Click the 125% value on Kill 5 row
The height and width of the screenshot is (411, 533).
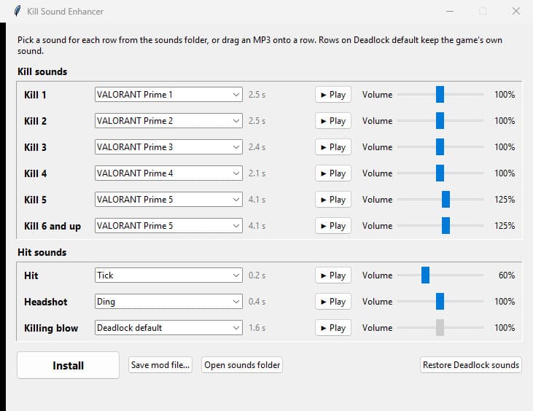pos(505,200)
